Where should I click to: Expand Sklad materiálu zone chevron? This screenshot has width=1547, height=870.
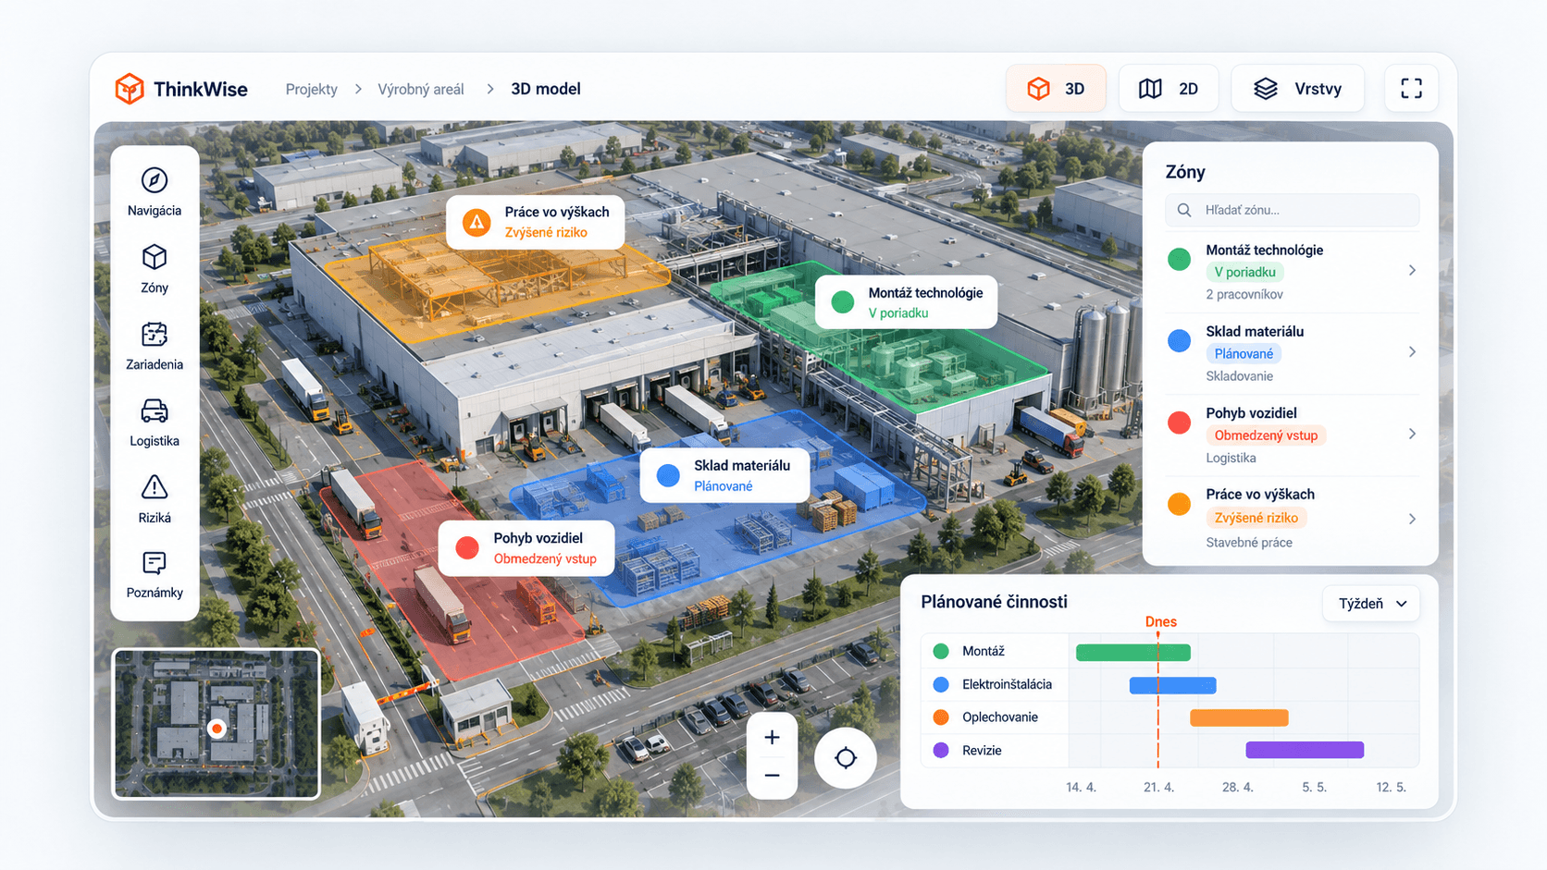pyautogui.click(x=1412, y=352)
